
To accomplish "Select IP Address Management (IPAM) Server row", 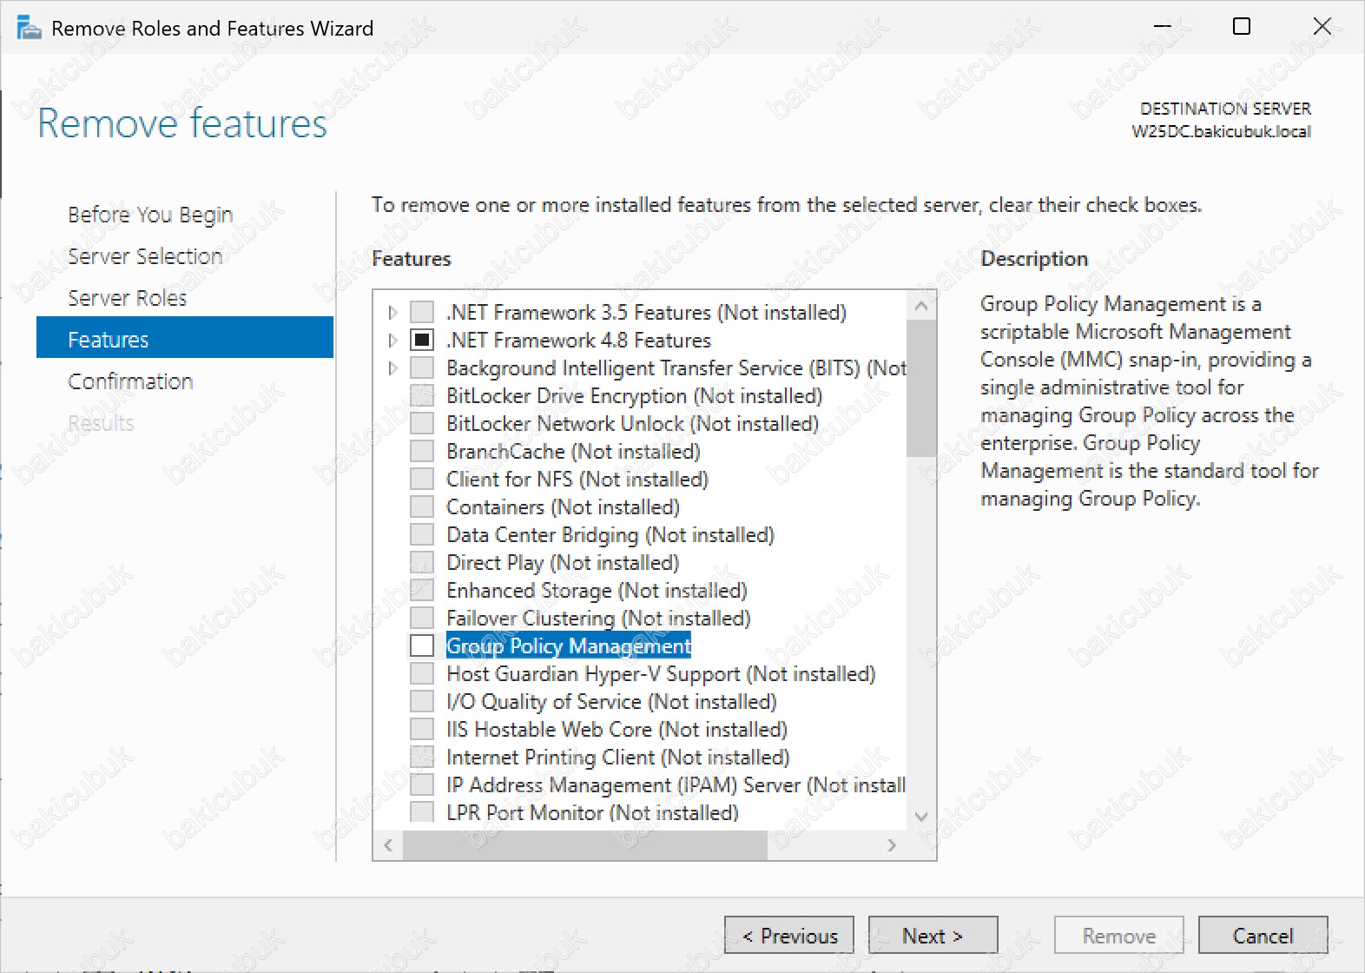I will [676, 785].
